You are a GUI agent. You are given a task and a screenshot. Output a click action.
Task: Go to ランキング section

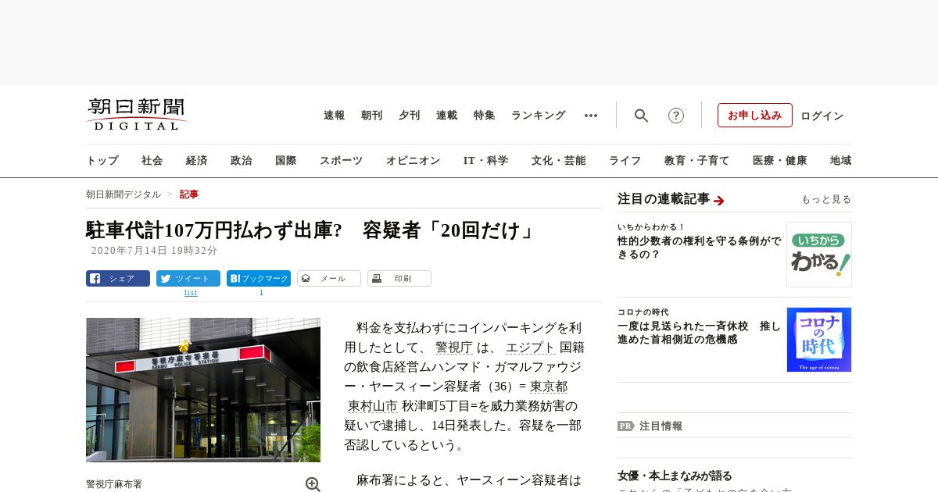[539, 116]
